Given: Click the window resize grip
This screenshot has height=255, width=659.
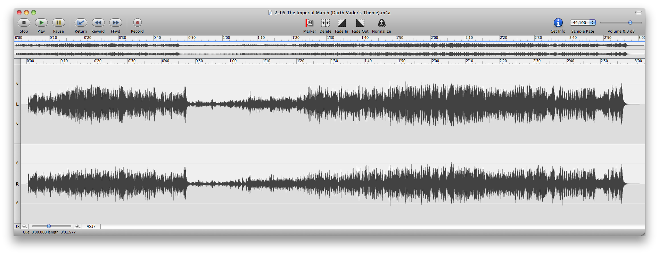Looking at the screenshot, I should [642, 233].
